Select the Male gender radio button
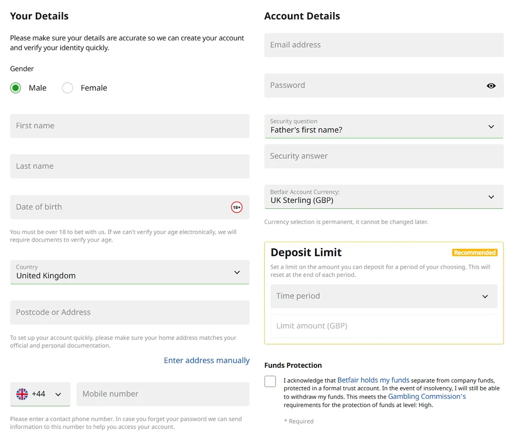The image size is (510, 435). (x=15, y=88)
